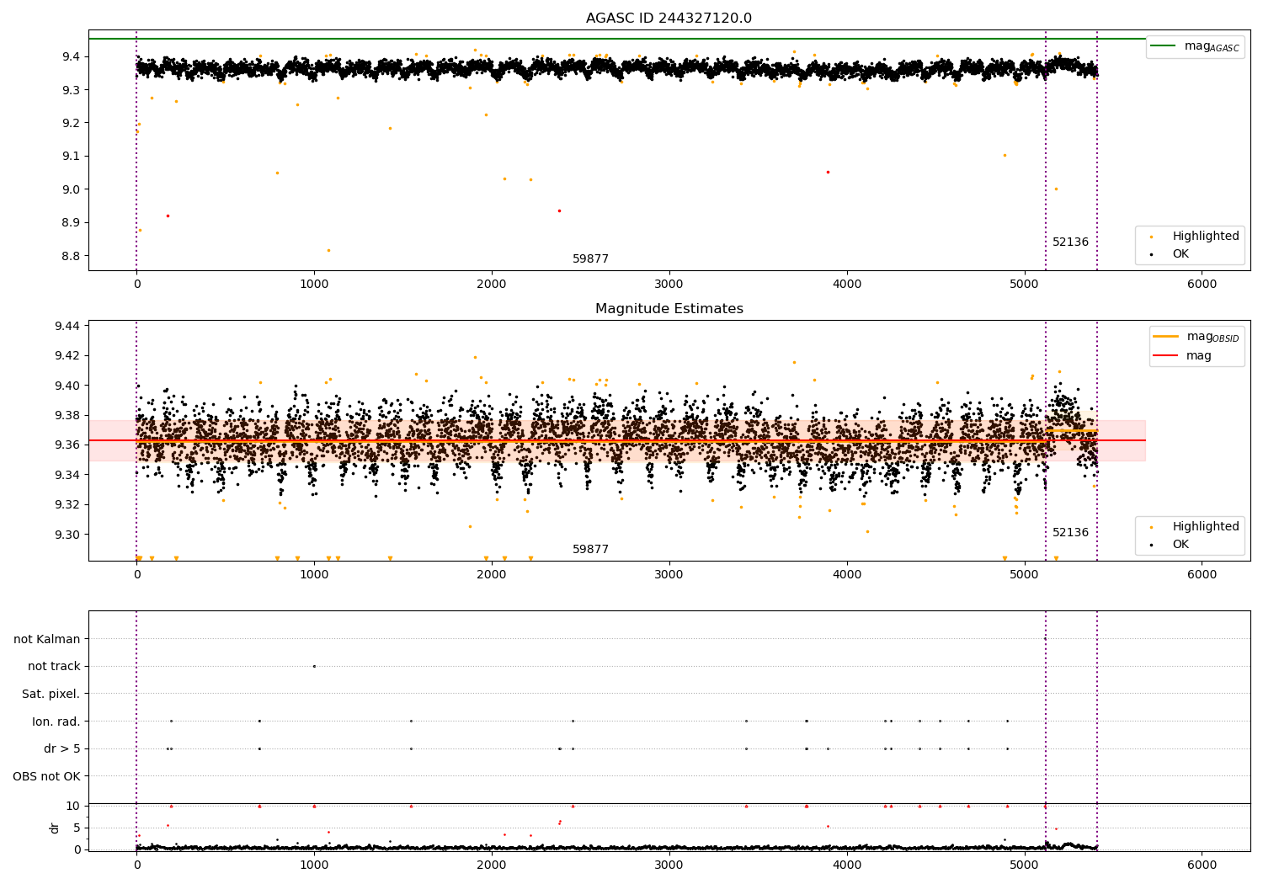Click the "Magnitude Estimates" plot title
The width and height of the screenshot is (1263, 884).
(x=669, y=309)
